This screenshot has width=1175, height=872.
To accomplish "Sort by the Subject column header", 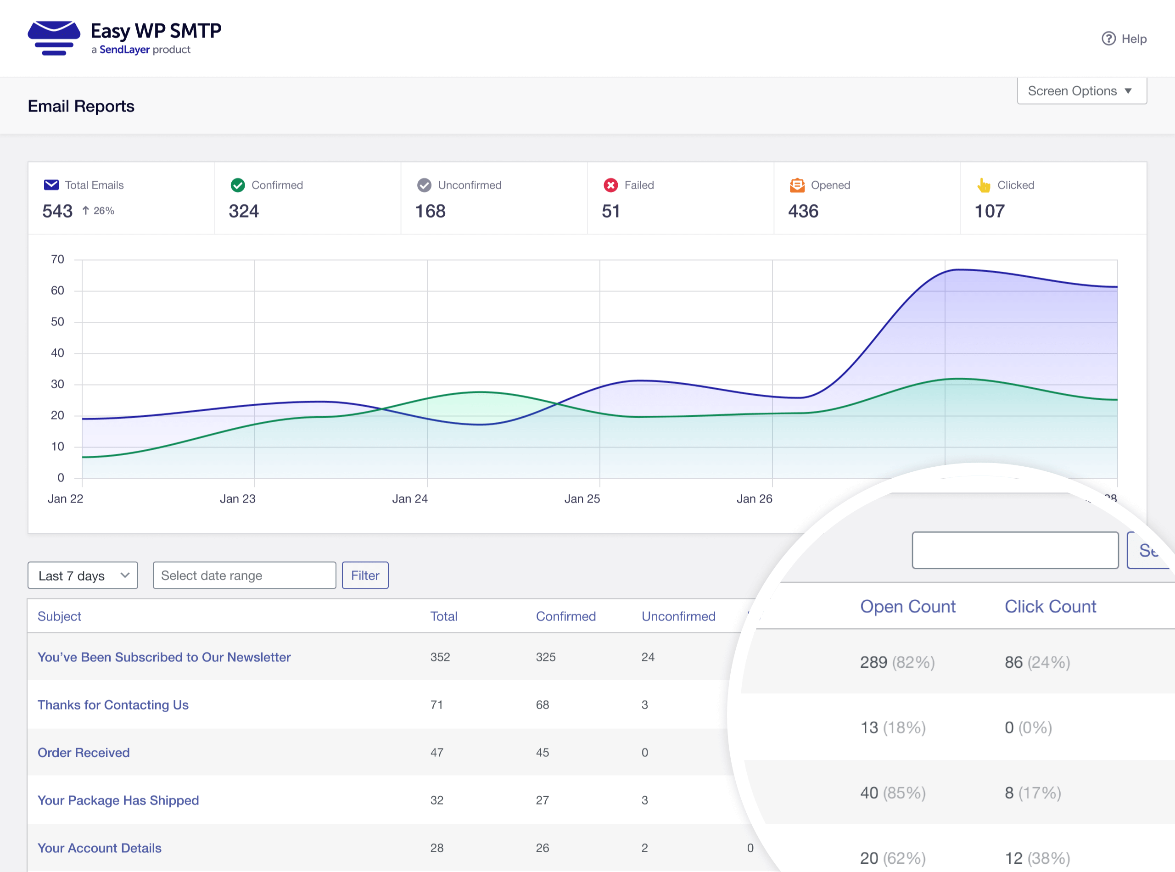I will [x=59, y=616].
